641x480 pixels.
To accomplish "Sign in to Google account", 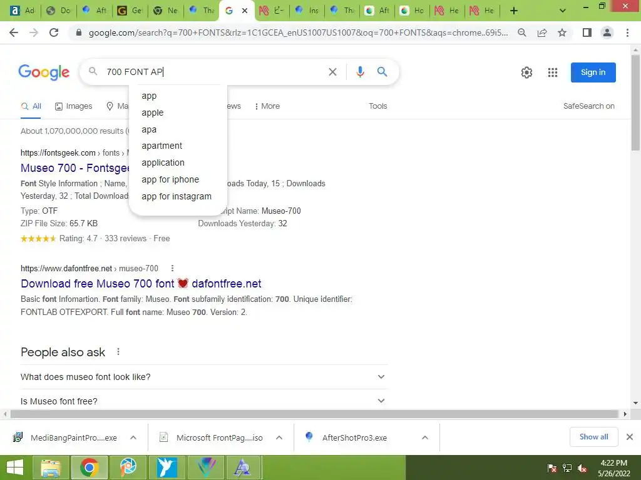I will coord(593,72).
